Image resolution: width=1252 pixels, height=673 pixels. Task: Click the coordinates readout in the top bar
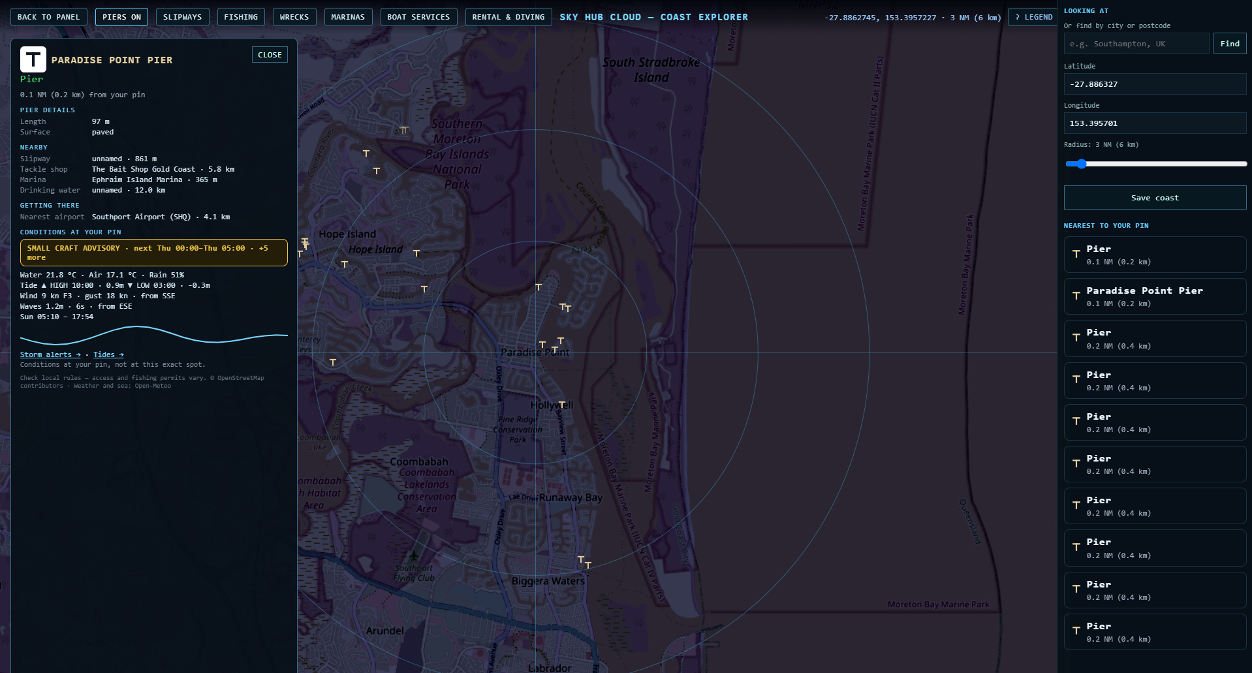point(913,18)
